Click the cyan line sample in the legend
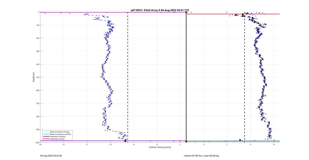The height and width of the screenshot is (160, 309). 46,134
